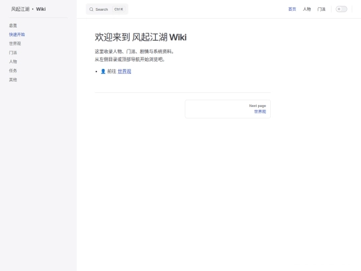Open 门派 in the sidebar
The height and width of the screenshot is (271, 361).
click(13, 53)
